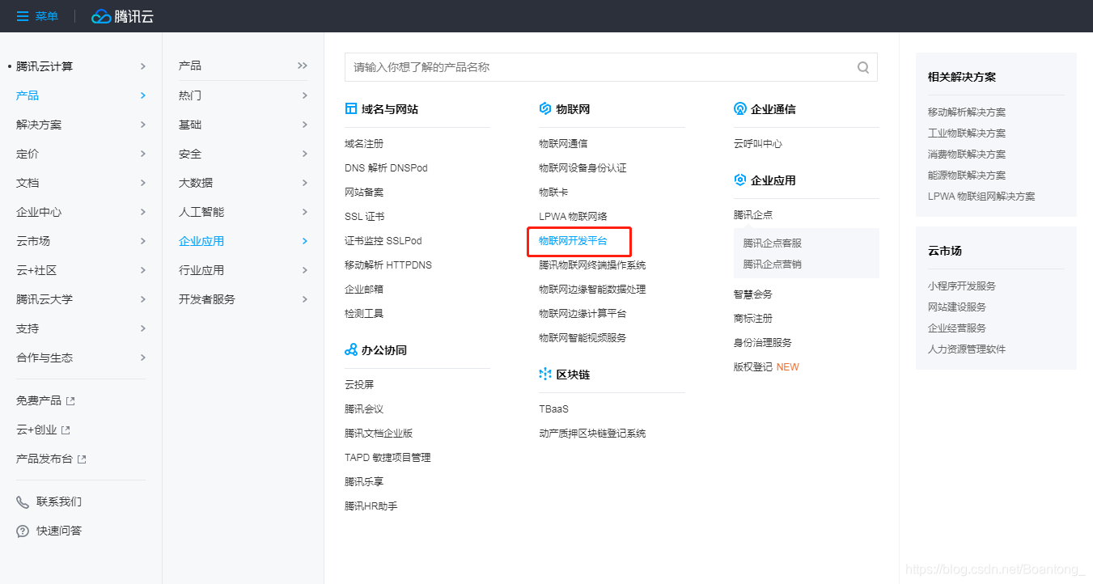Click the 腾讯云 cloud logo
Screen dimensions: 1093x584
(122, 16)
